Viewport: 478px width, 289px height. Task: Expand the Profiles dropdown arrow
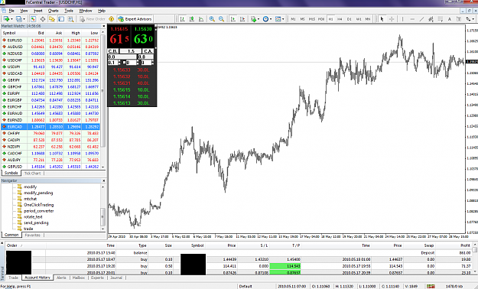[x=24, y=19]
